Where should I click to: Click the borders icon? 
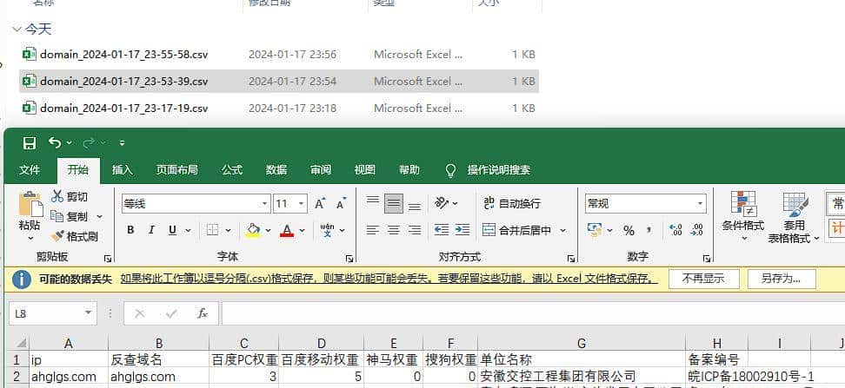tap(213, 230)
